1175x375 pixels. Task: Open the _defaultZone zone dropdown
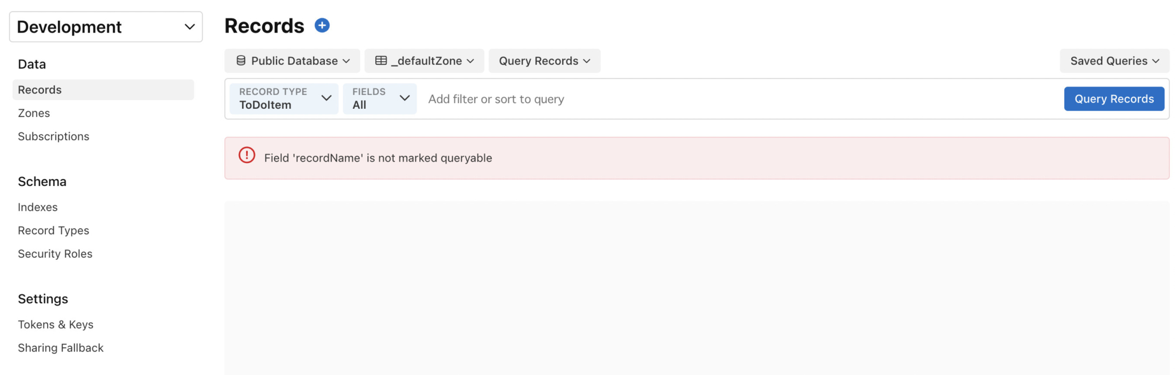click(425, 61)
